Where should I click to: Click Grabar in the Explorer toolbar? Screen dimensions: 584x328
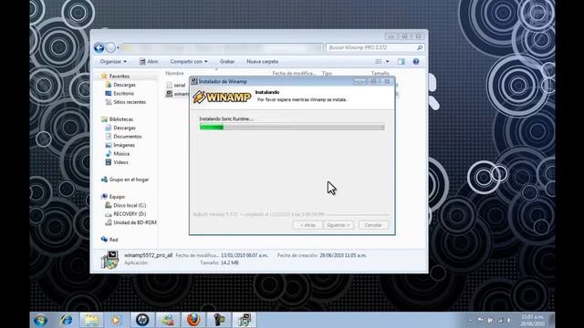point(227,62)
